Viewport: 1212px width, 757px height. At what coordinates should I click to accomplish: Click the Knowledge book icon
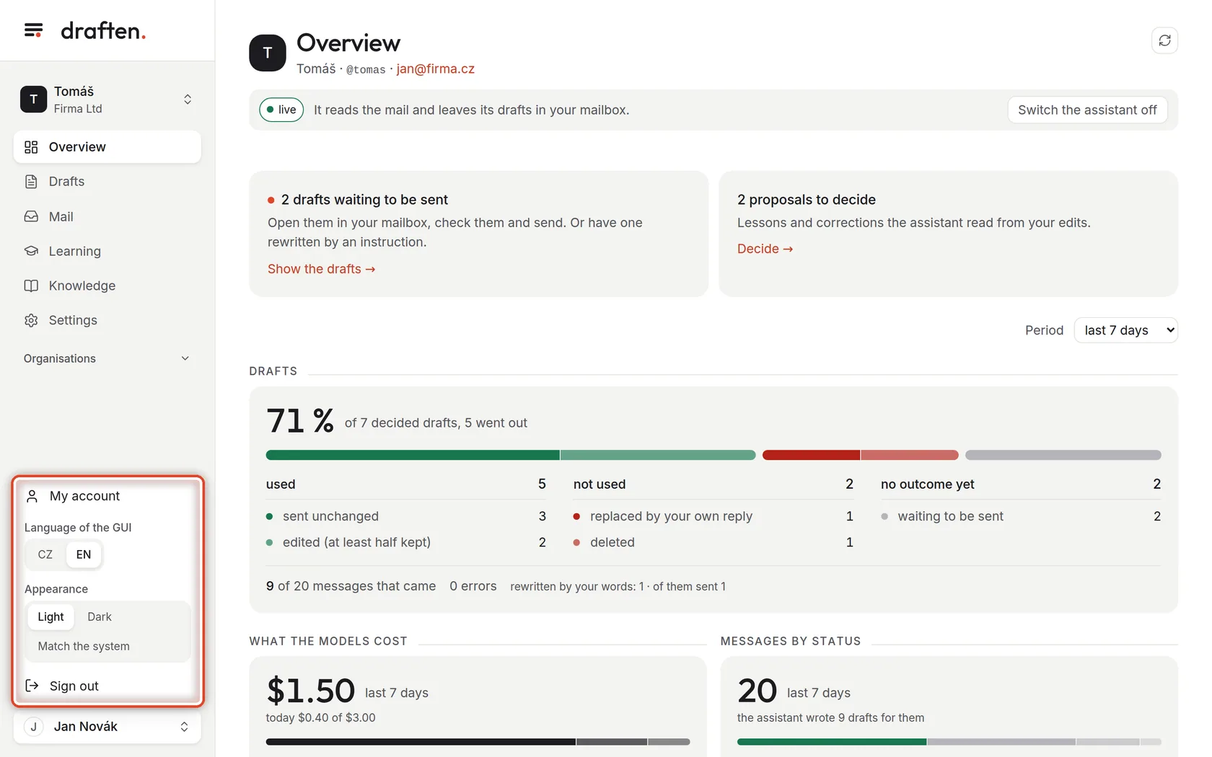31,285
